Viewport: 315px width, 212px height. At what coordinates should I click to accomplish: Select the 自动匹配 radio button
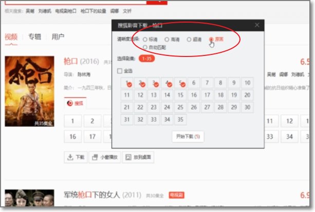[145, 47]
